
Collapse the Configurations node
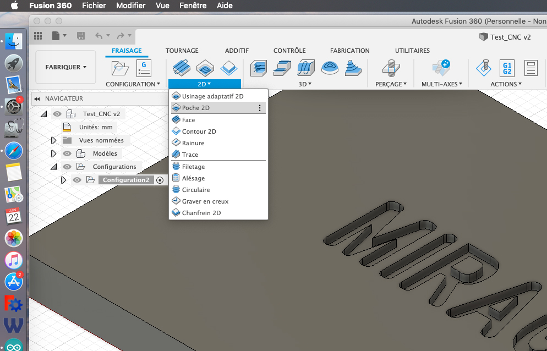click(x=54, y=167)
